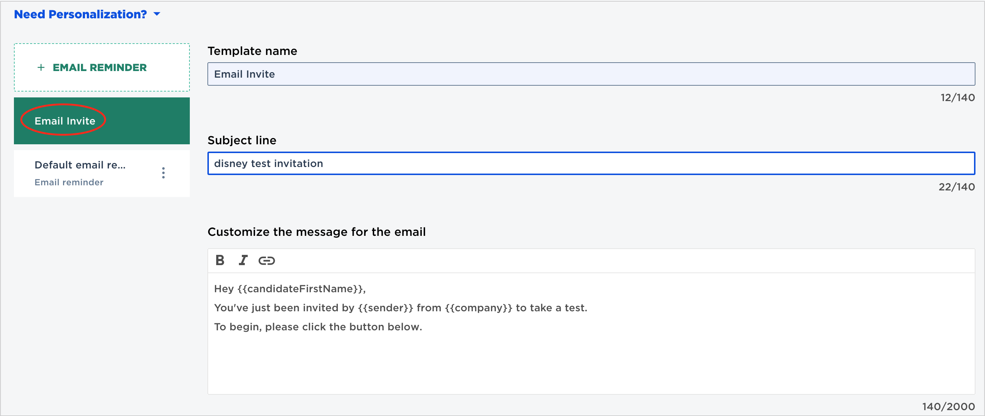Viewport: 985px width, 416px height.
Task: Collapse the Need Personalization dropdown arrow
Action: tap(157, 14)
